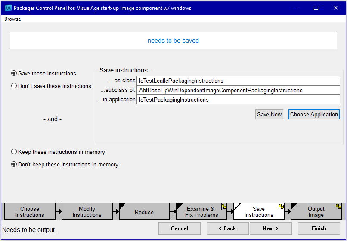The image size is (347, 241).
Task: Open the Browse menu
Action: pos(12,19)
